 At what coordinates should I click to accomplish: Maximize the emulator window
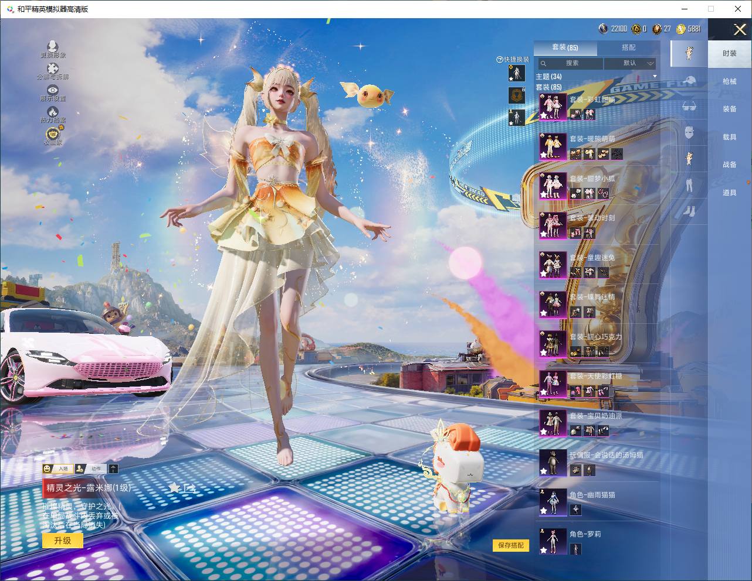pos(711,9)
